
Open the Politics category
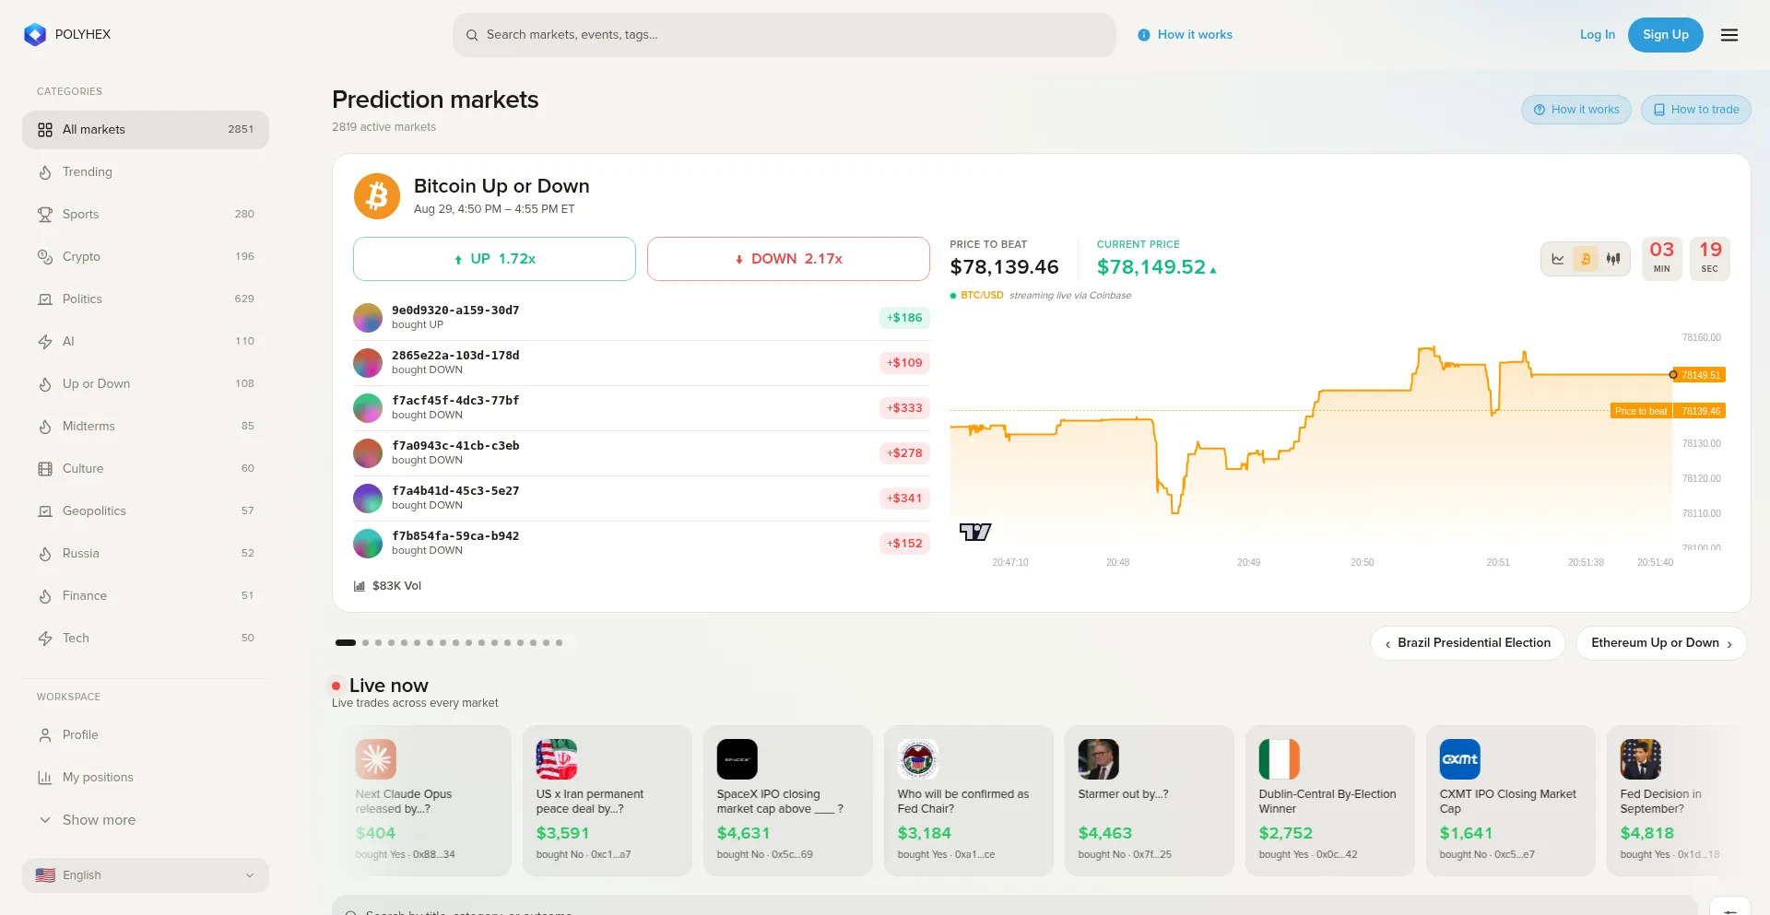tap(146, 299)
